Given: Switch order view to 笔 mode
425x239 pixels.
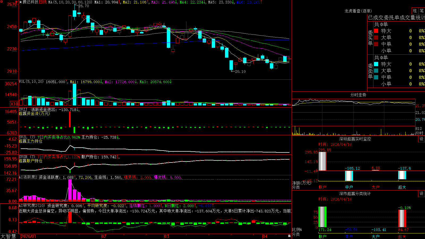Looking at the screenshot, I should 422,11.
